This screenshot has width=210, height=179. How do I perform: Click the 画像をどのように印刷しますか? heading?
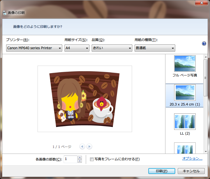pyautogui.click(x=38, y=27)
